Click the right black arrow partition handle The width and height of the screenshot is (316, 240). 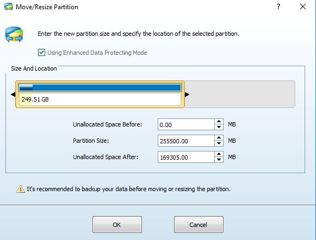(x=187, y=94)
